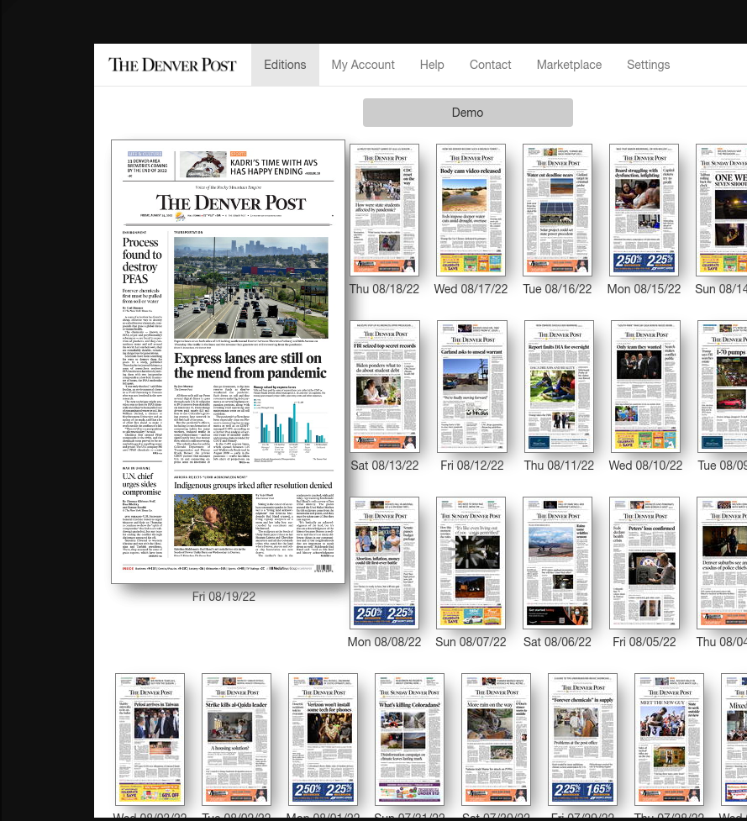Open the Sun 08/07/22 edition thumbnail
Screen dimensions: 747x821
point(471,563)
